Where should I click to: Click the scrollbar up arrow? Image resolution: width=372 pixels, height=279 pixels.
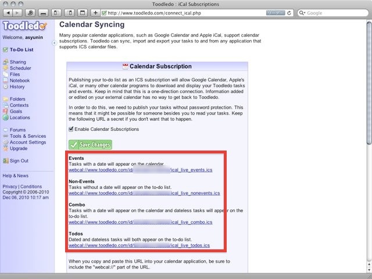click(x=369, y=264)
